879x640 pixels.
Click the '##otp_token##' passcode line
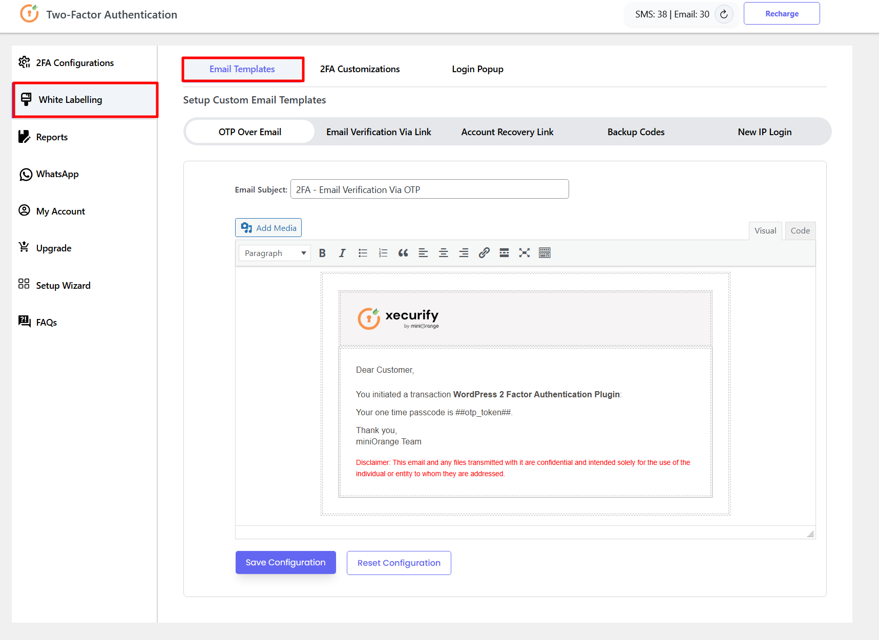point(434,412)
